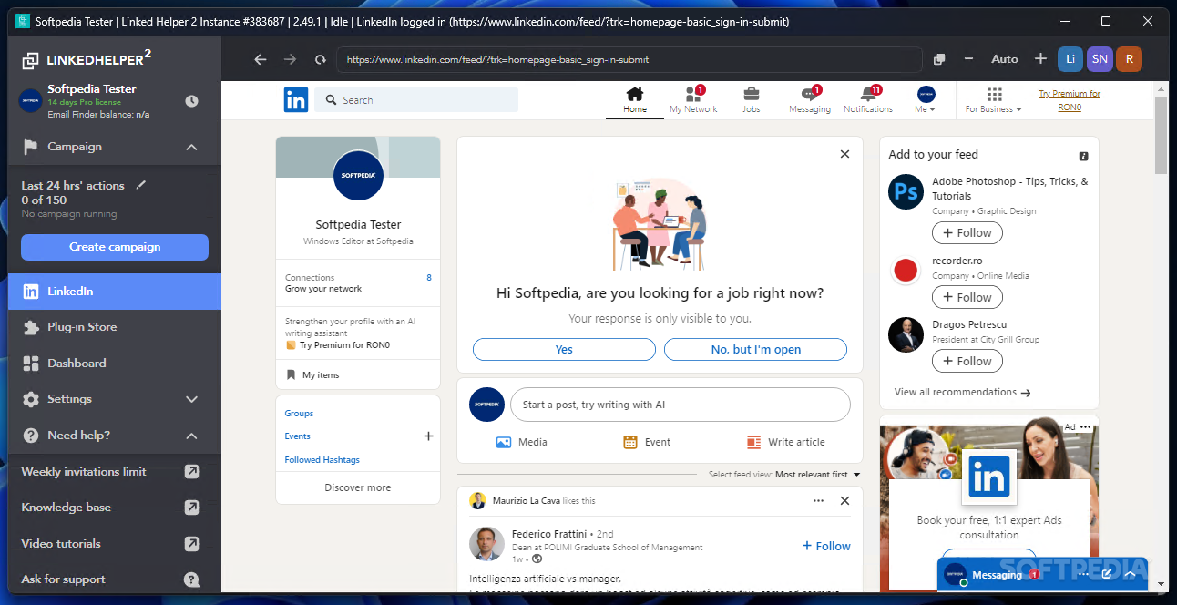
Task: Open the For Business dropdown
Action: (994, 100)
